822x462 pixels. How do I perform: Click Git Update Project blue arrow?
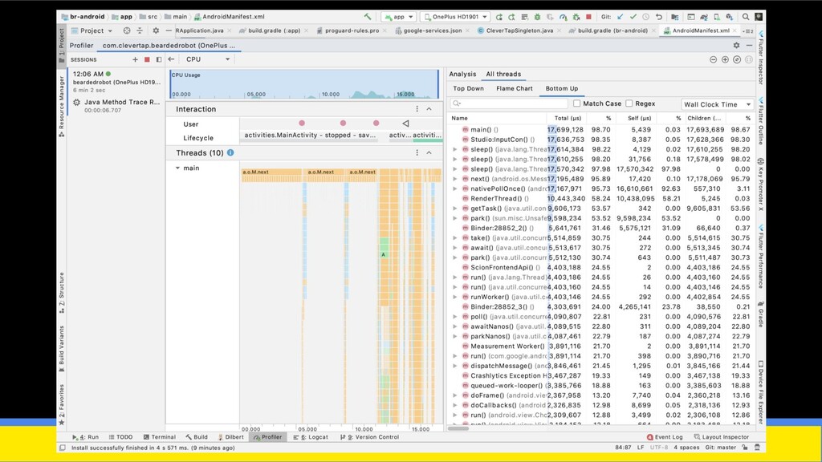coord(621,17)
